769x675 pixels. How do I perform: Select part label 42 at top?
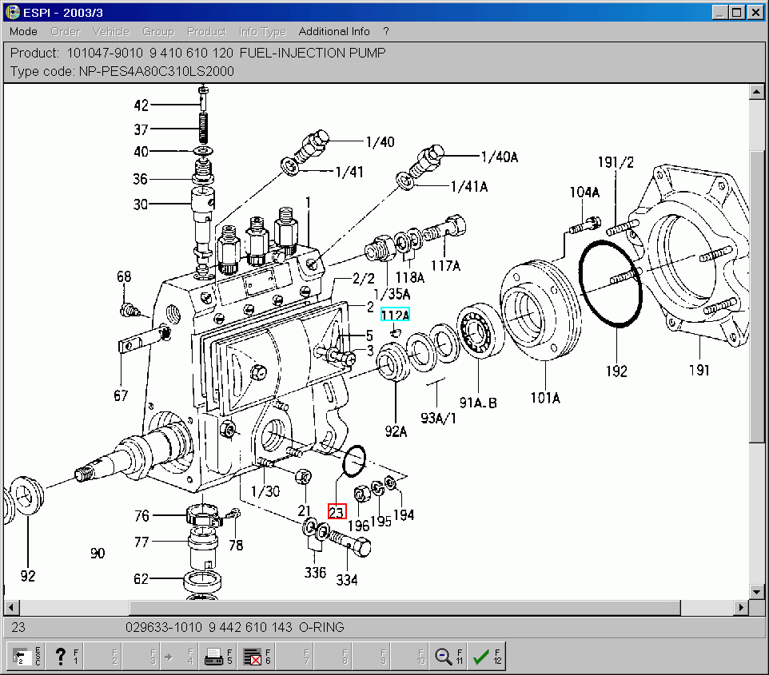141,105
